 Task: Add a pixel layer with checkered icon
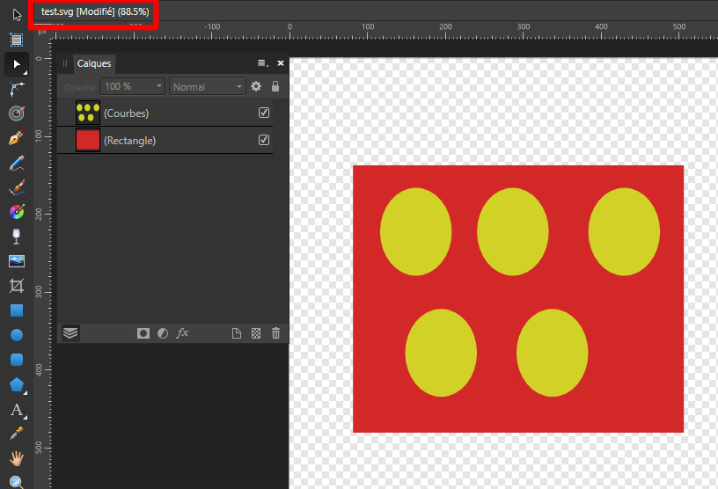point(256,333)
